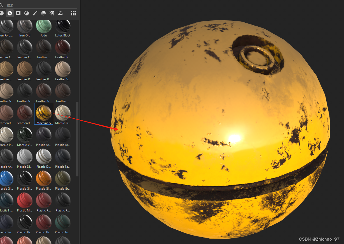Select the black Plastic R... material
Screen dimensions: 344x244
[63, 202]
